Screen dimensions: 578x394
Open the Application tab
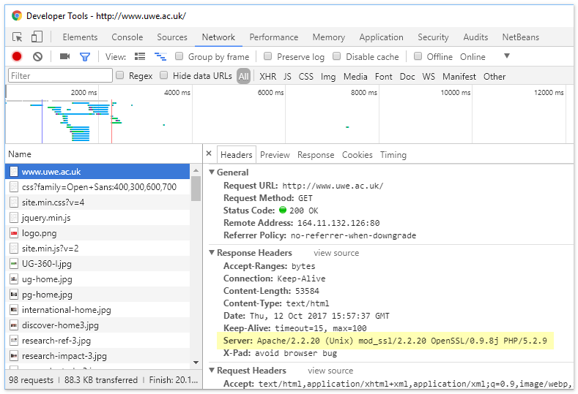coord(381,37)
